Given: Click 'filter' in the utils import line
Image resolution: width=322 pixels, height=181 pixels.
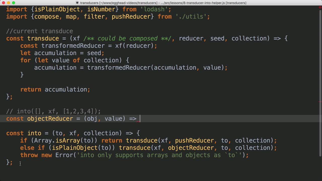Looking at the screenshot, I should (x=94, y=17).
